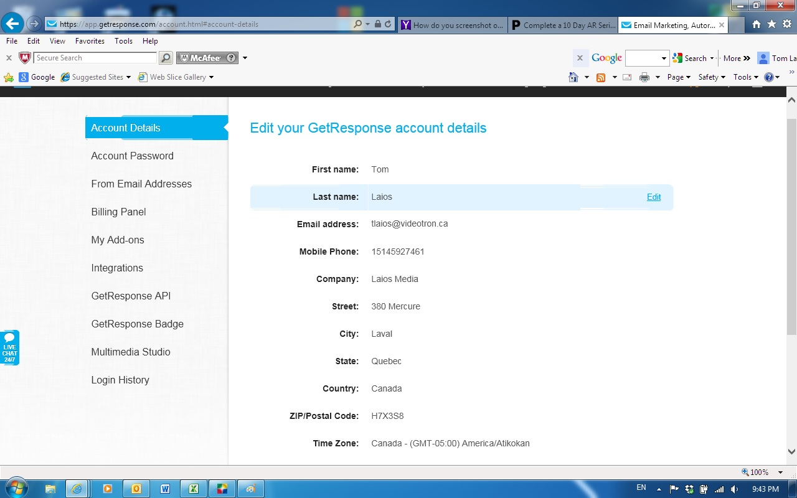This screenshot has width=797, height=498.
Task: Click the RSS feeds icon
Action: point(601,77)
